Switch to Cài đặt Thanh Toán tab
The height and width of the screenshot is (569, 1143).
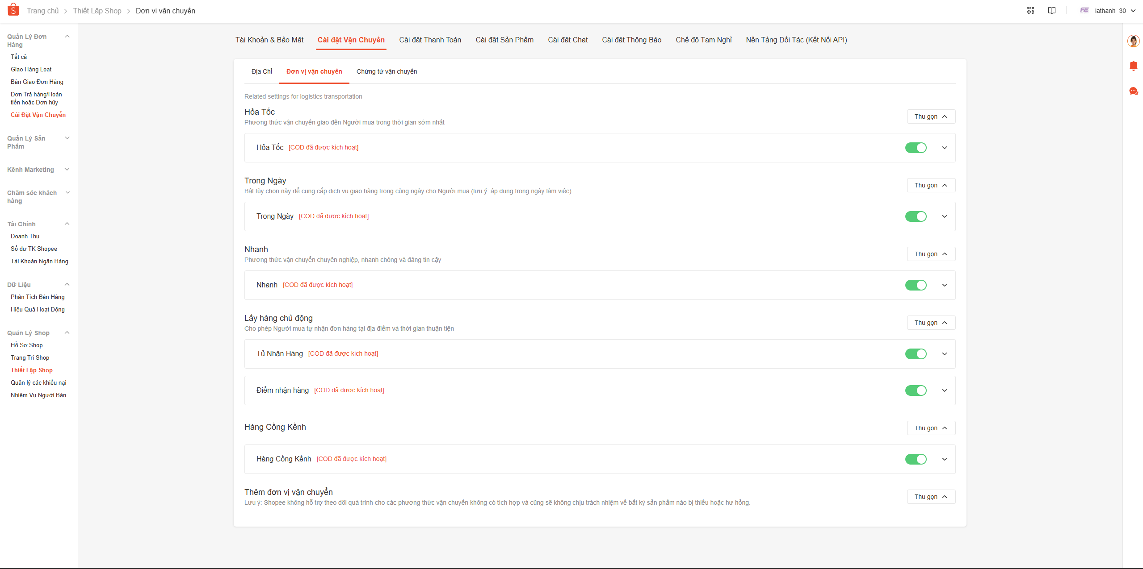tap(430, 40)
